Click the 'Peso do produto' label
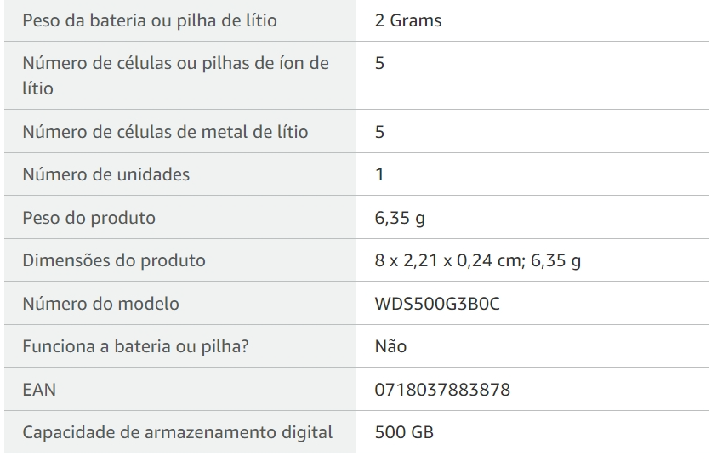Viewport: 717px width, 462px height. tap(88, 218)
